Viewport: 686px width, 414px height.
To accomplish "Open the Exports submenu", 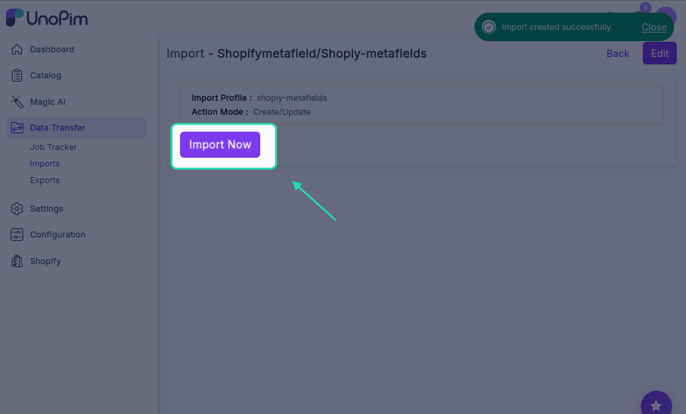I will (44, 180).
